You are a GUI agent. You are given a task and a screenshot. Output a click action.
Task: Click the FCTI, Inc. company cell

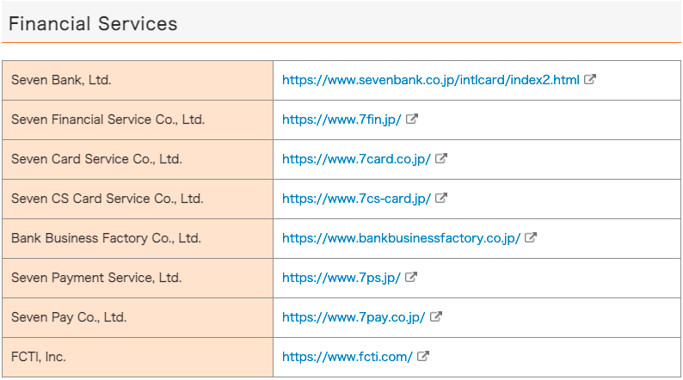138,357
